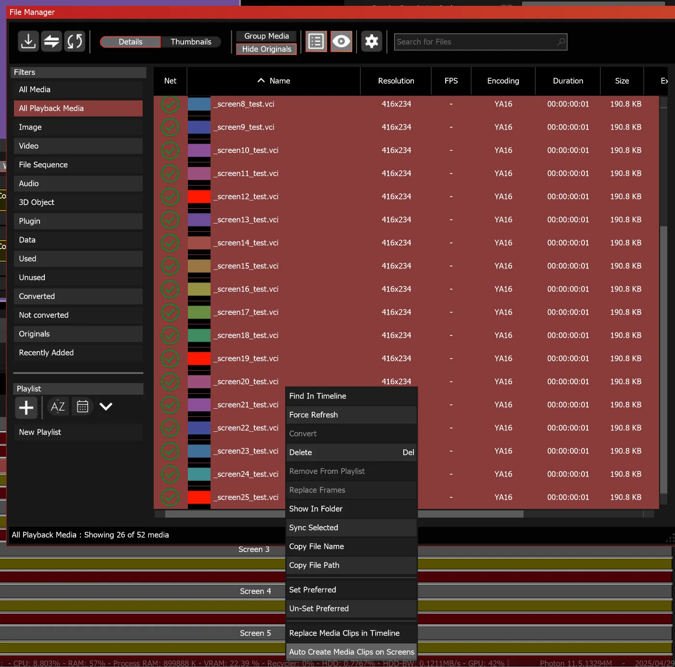Toggle the eye preview icon
The image size is (675, 667).
341,41
